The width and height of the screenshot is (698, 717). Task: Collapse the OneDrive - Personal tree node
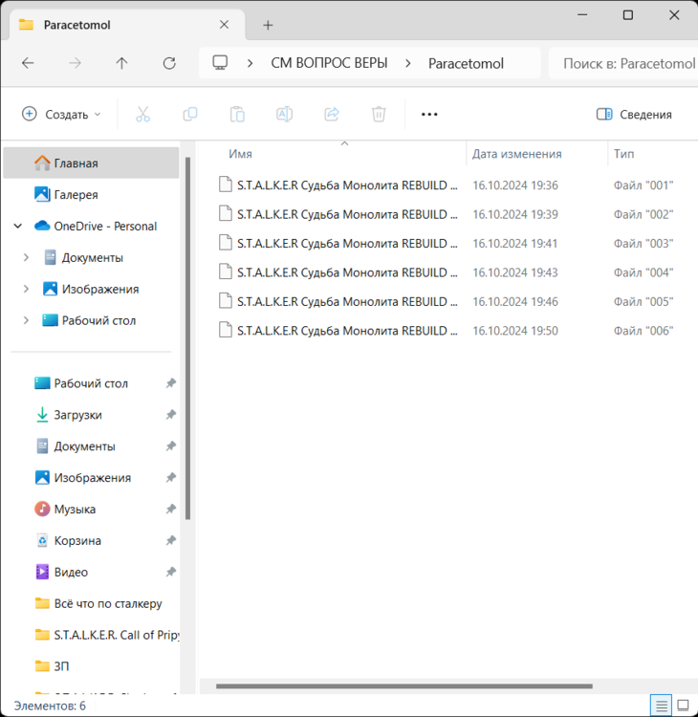coord(18,227)
